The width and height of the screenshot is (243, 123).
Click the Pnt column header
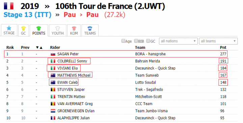click(x=223, y=48)
